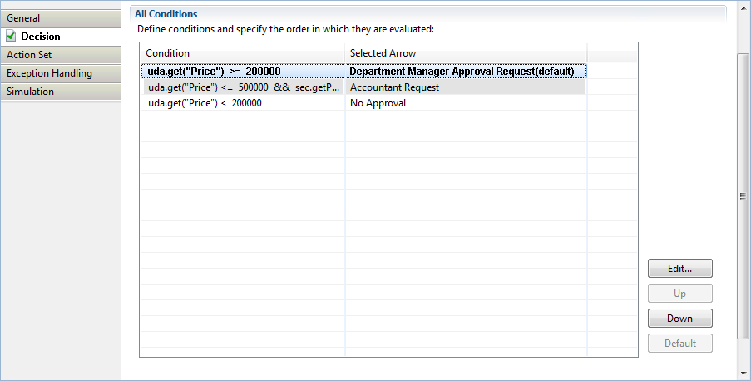Screen dimensions: 751x381
Task: Switch to the Decision tab
Action: [x=41, y=37]
